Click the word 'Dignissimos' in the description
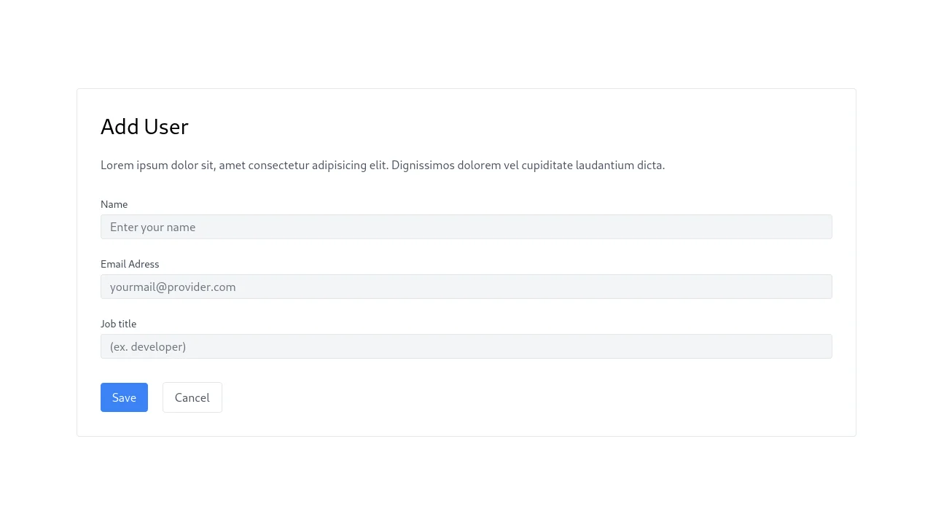This screenshot has width=933, height=525. [423, 165]
